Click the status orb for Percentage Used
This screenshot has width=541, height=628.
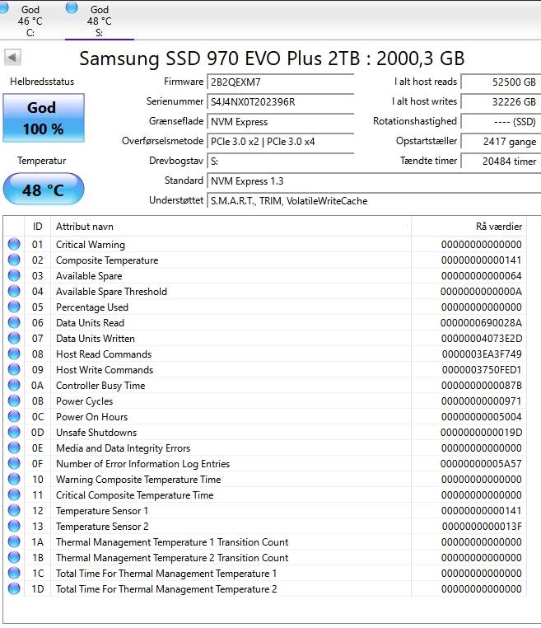(x=14, y=307)
